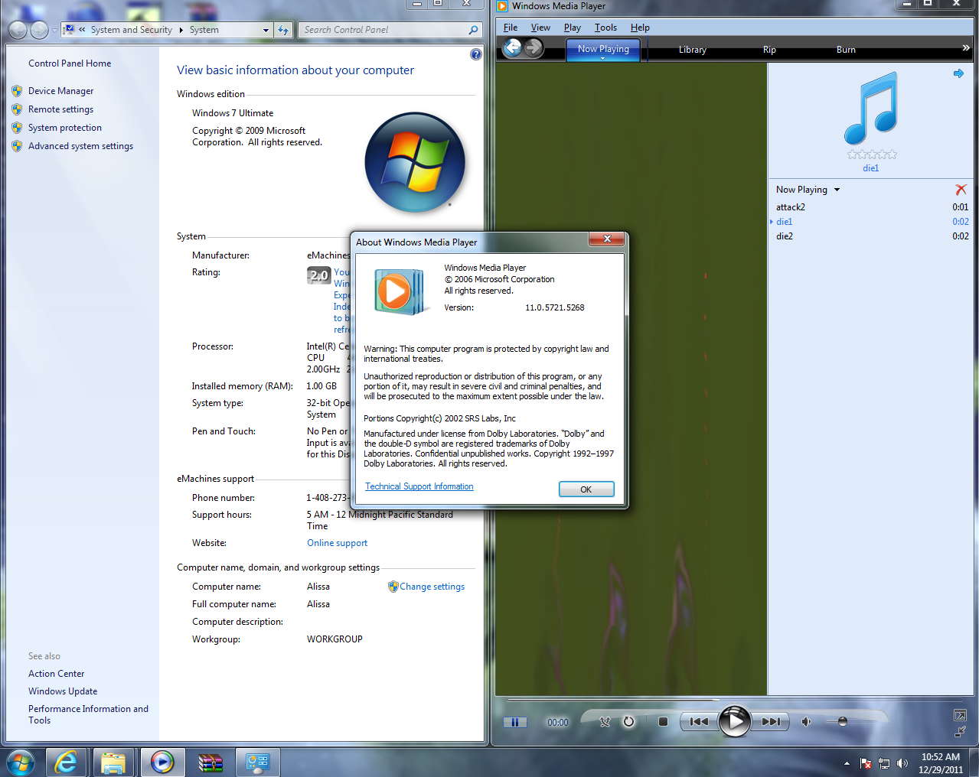Click the red X to clear the playlist
The image size is (979, 777).
tap(961, 189)
